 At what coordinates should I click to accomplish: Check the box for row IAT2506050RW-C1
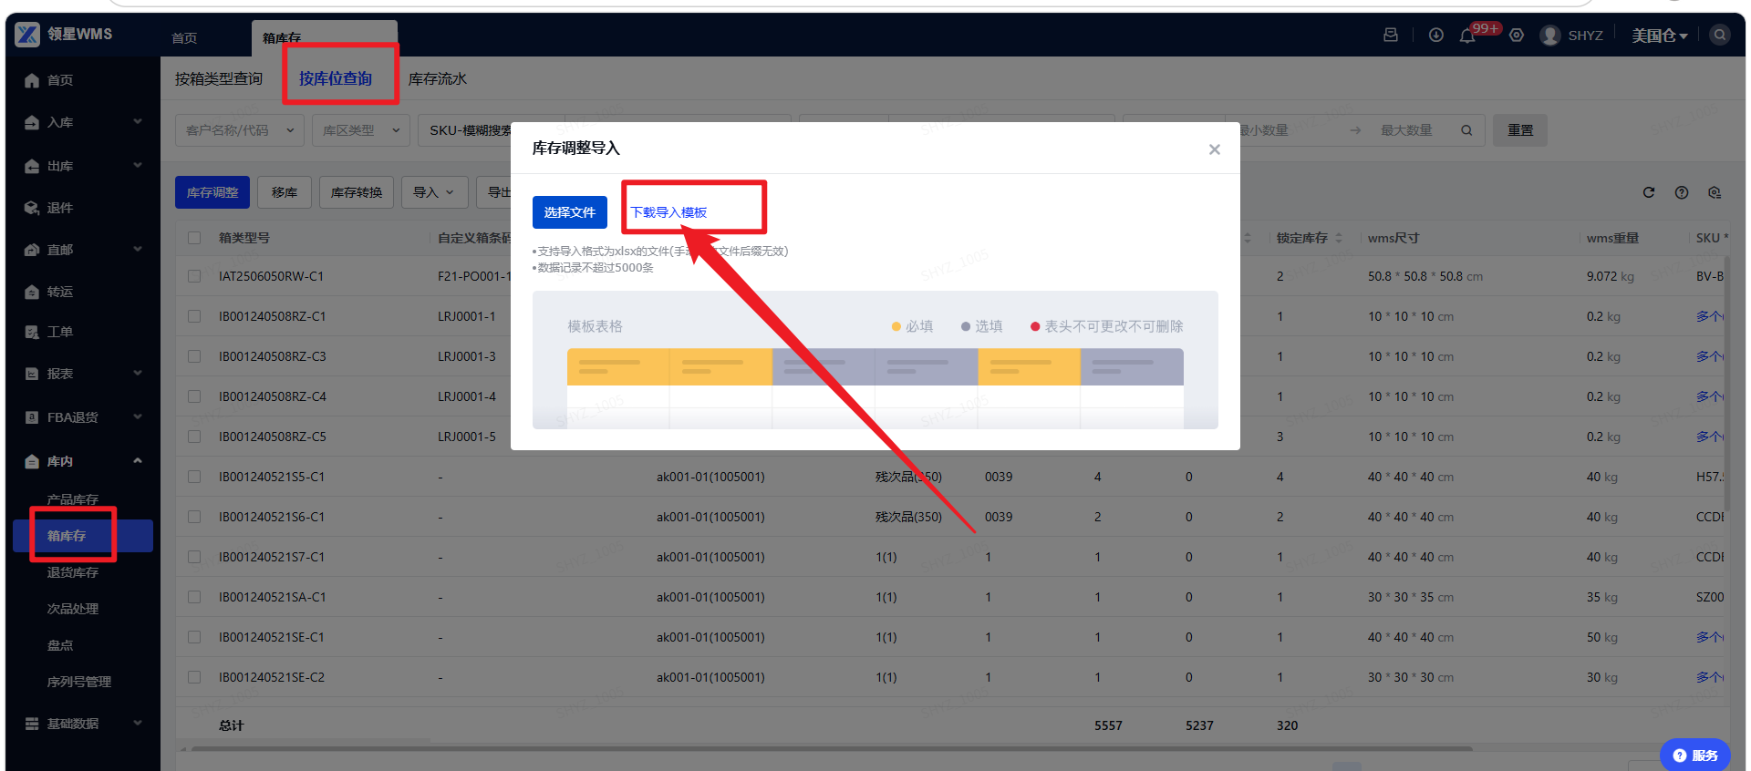[x=194, y=276]
